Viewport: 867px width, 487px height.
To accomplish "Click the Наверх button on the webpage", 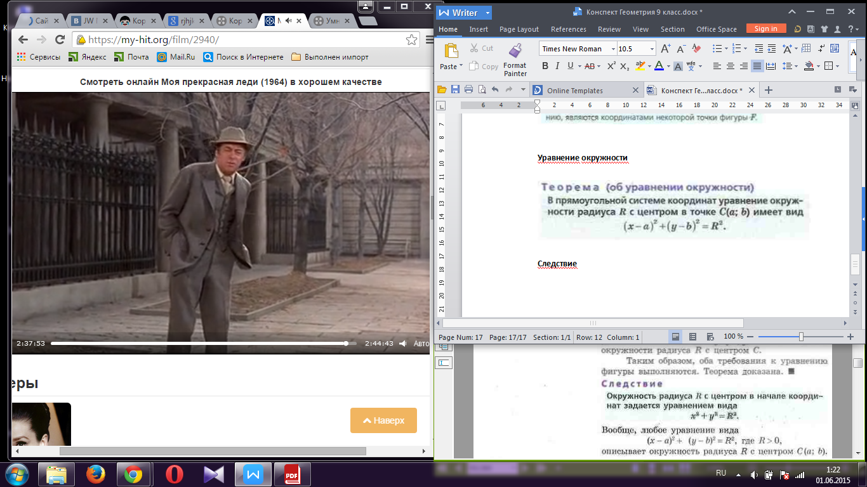I will point(383,420).
